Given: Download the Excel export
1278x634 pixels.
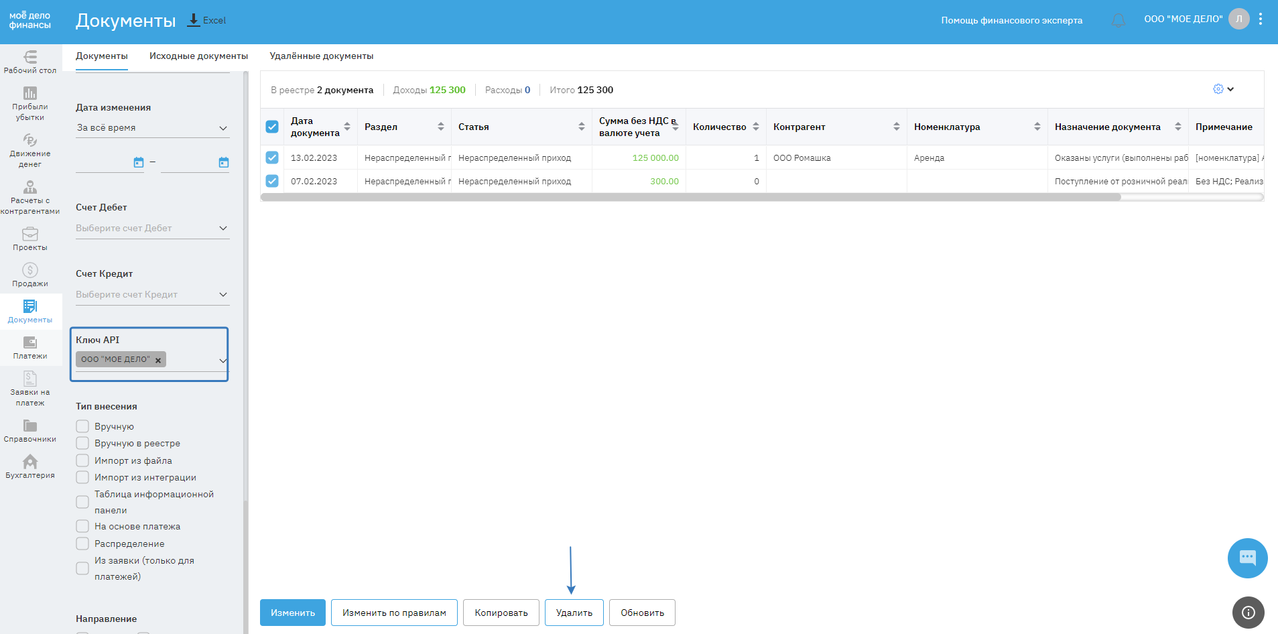Looking at the screenshot, I should [x=206, y=20].
